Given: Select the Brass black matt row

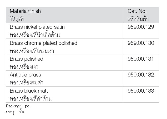Looking at the screenshot, I should pyautogui.click(x=83, y=94).
